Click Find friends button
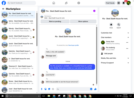Screen dimensions: 134x98 coord(110,3)
